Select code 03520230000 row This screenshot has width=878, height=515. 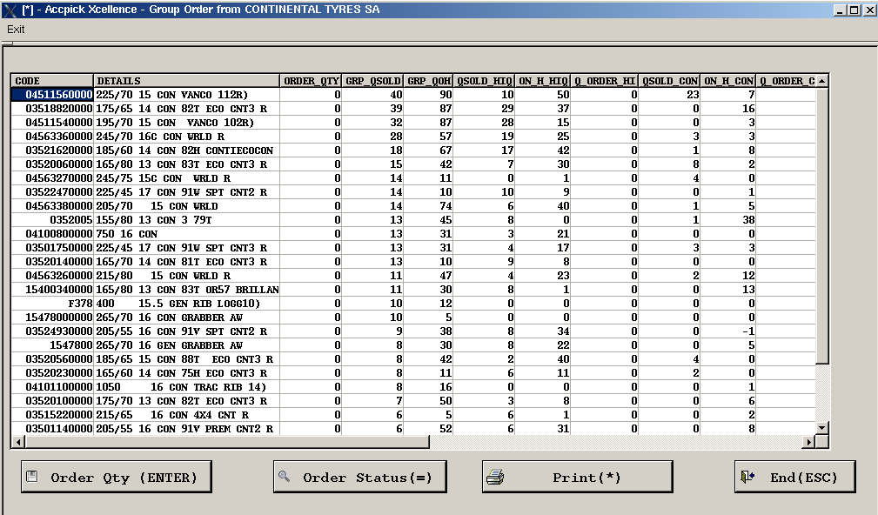click(x=413, y=373)
